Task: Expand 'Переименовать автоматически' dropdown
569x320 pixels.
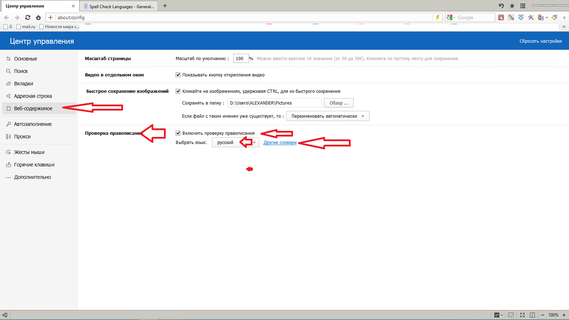Action: 328,116
